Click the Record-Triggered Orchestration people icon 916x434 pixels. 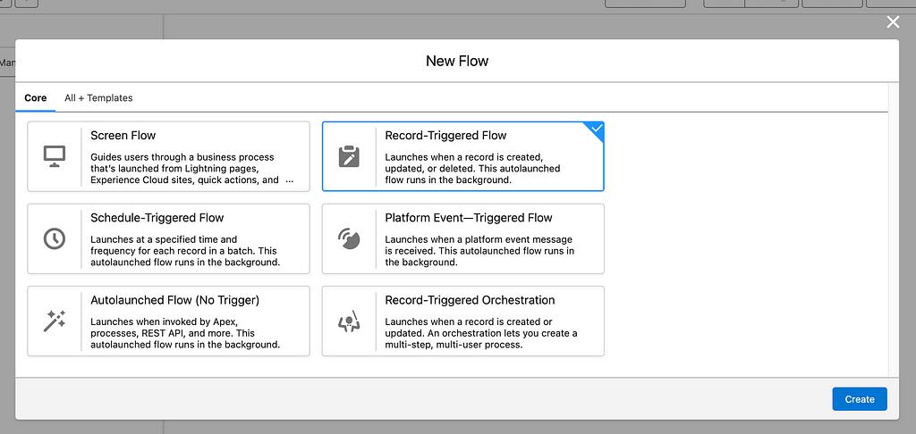click(x=349, y=321)
